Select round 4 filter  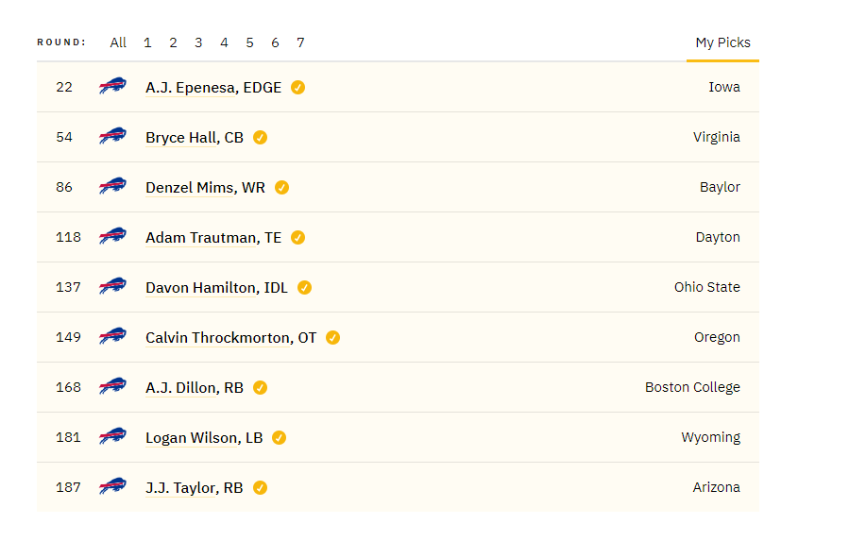[x=224, y=42]
